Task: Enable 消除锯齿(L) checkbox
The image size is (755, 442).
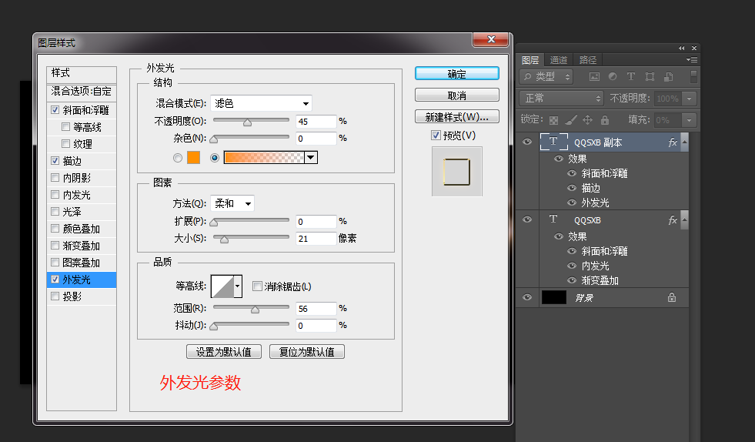Action: pos(257,286)
